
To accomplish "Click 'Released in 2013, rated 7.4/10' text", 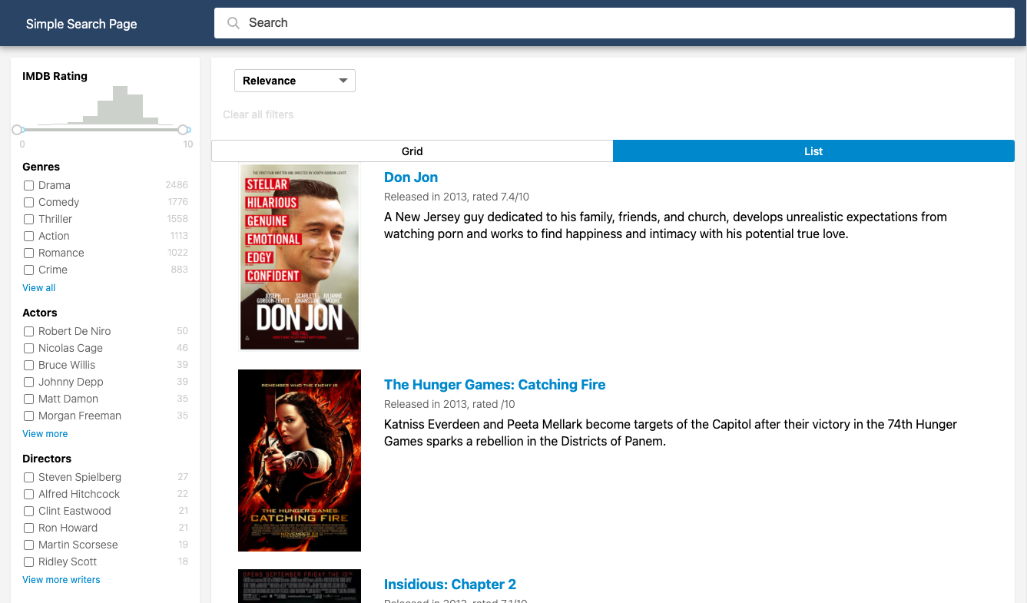I will click(x=456, y=197).
